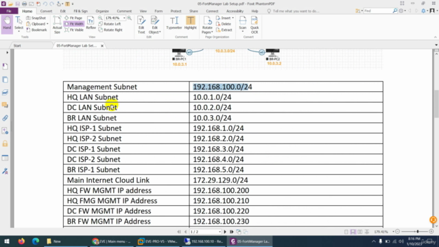Undo last action in quick access toolbar
Screen dimensions: 439x247
click(45, 4)
